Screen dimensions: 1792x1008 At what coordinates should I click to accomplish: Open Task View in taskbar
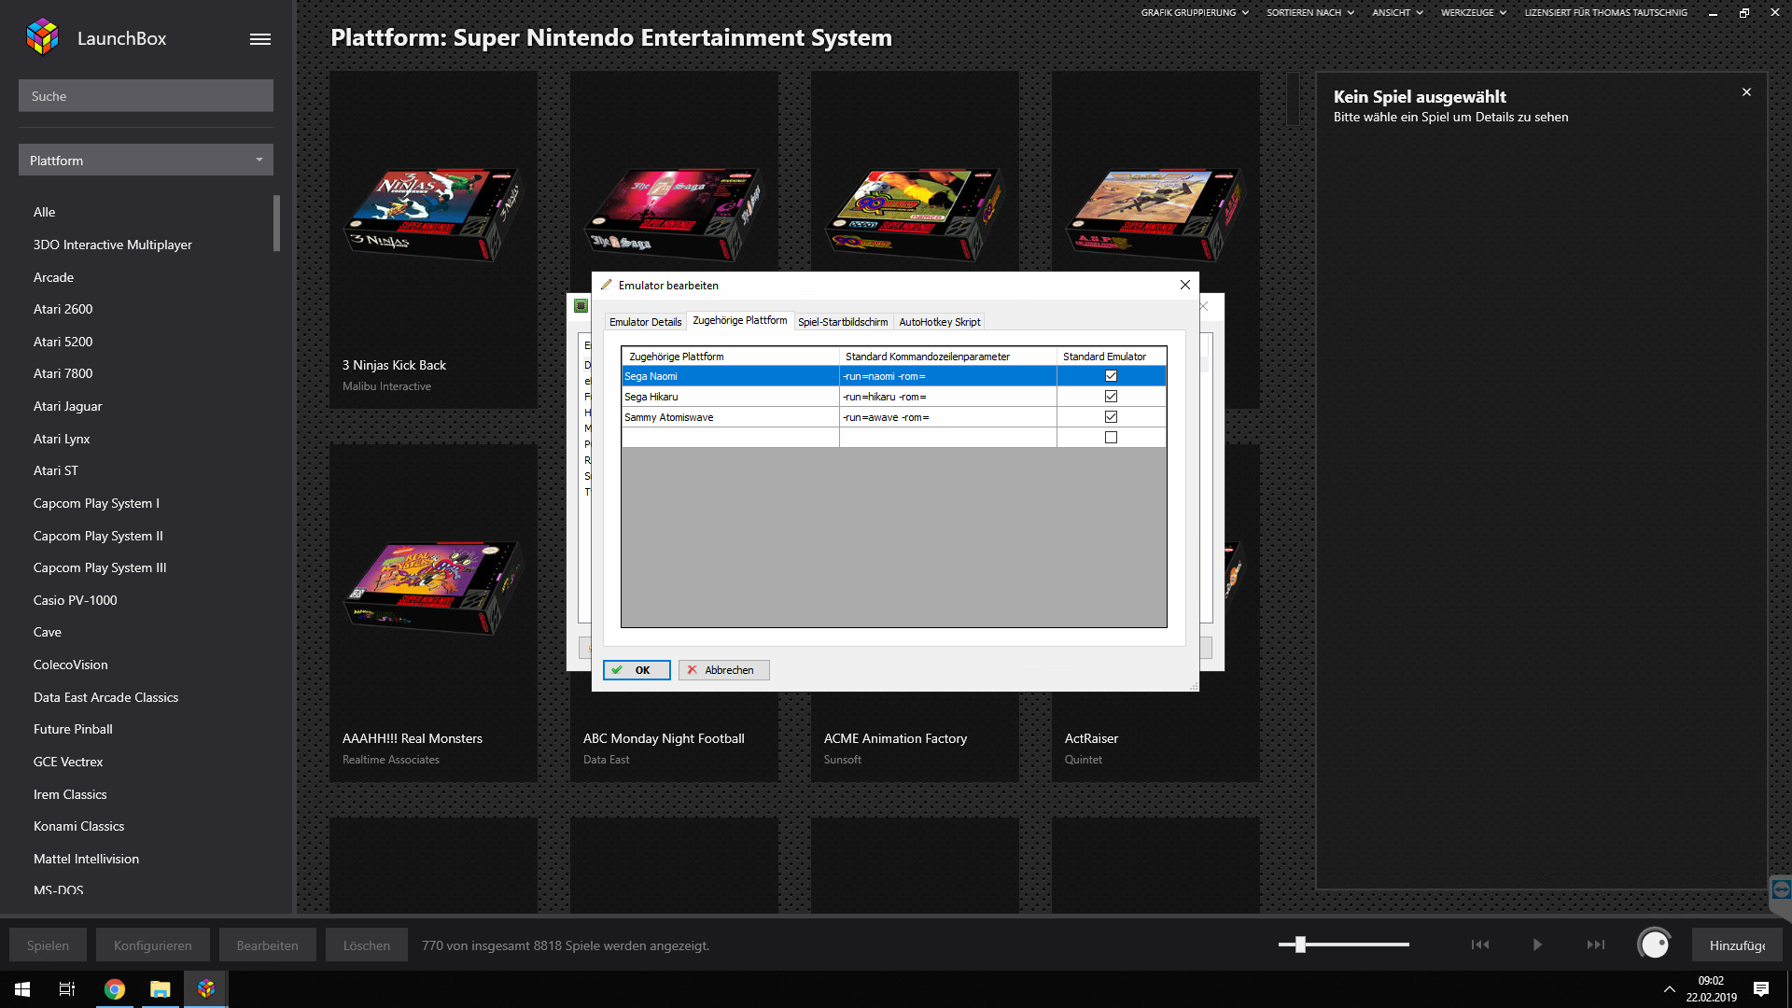(x=67, y=988)
